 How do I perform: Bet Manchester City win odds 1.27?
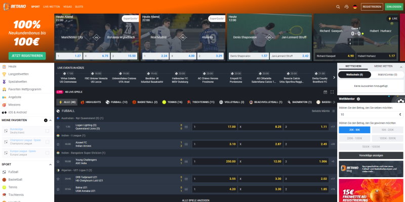tap(69, 56)
